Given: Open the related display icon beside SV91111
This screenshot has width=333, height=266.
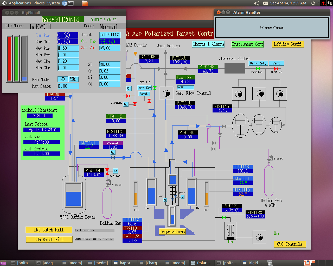Looking at the screenshot, I should click(126, 104).
